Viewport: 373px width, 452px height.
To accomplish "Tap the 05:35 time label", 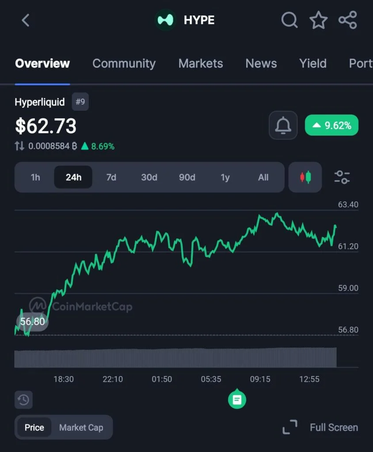I will click(211, 379).
